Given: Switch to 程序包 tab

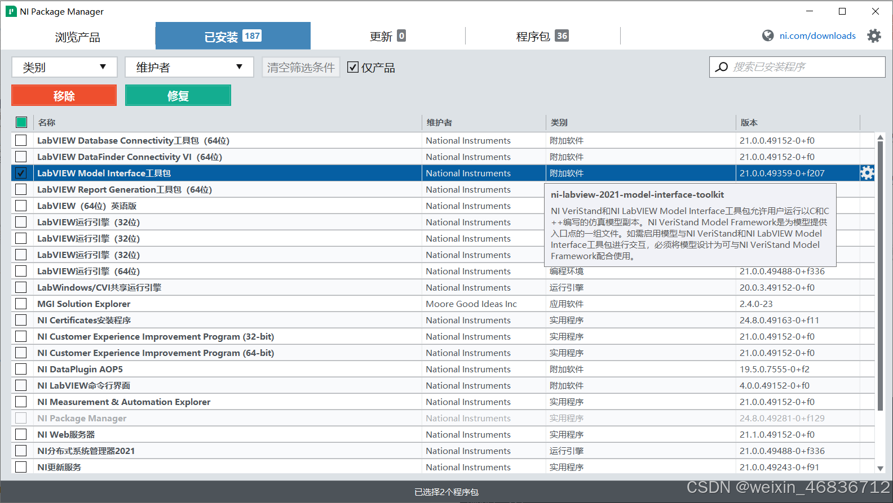Looking at the screenshot, I should click(542, 36).
